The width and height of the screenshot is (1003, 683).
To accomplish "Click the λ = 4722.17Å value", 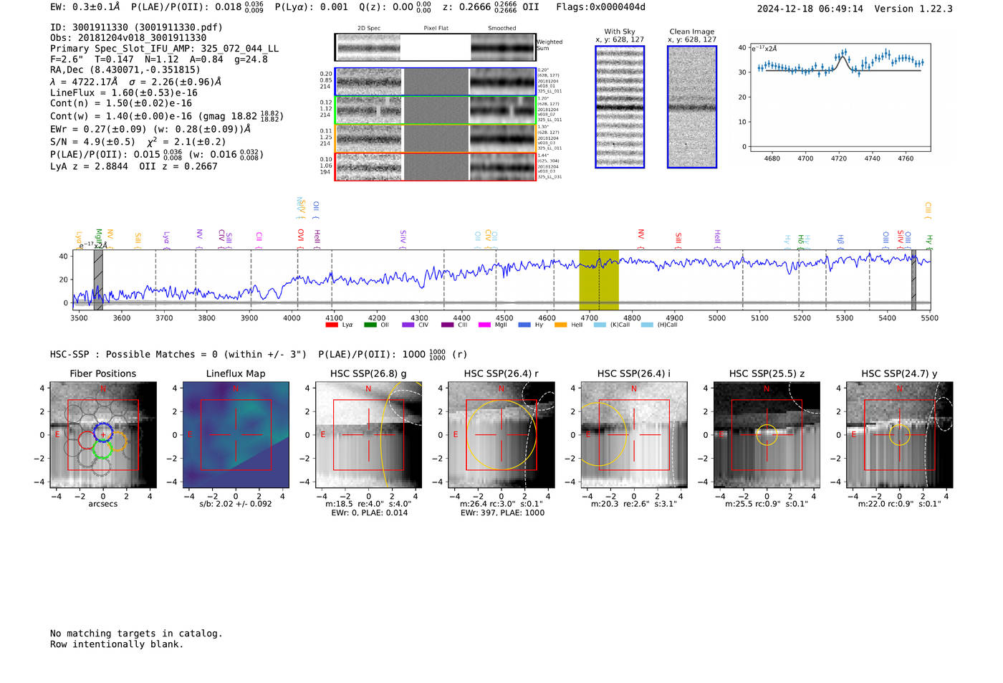I will click(x=84, y=82).
